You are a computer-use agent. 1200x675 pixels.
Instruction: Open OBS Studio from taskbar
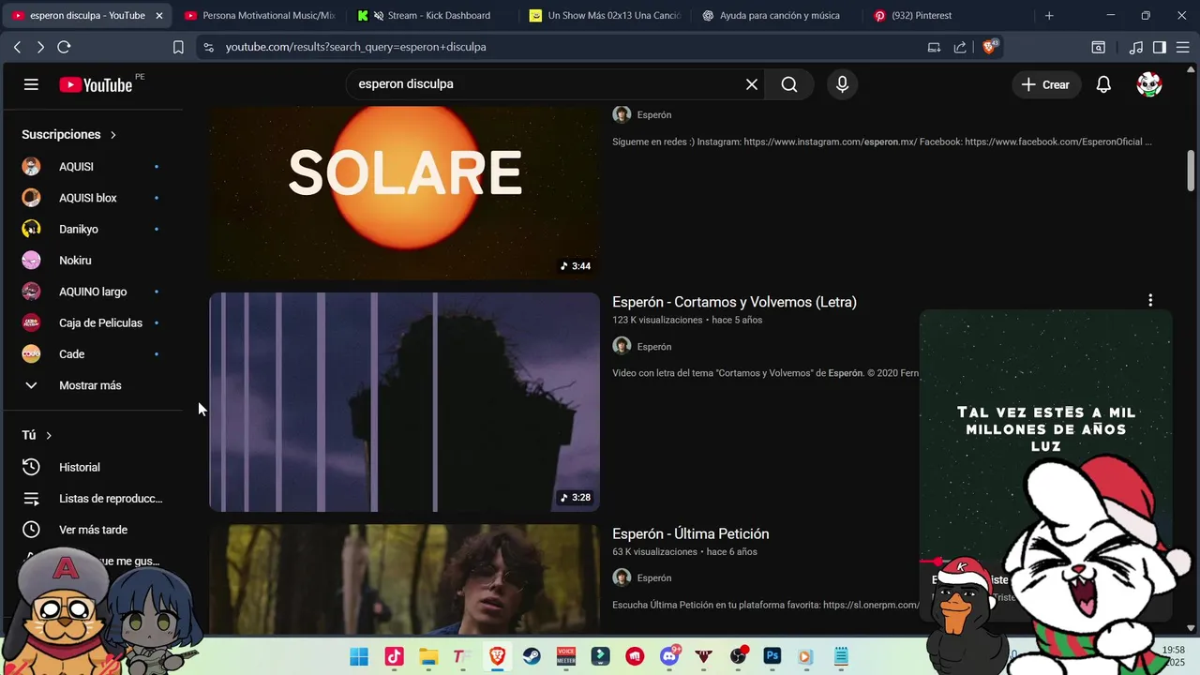[x=739, y=656]
